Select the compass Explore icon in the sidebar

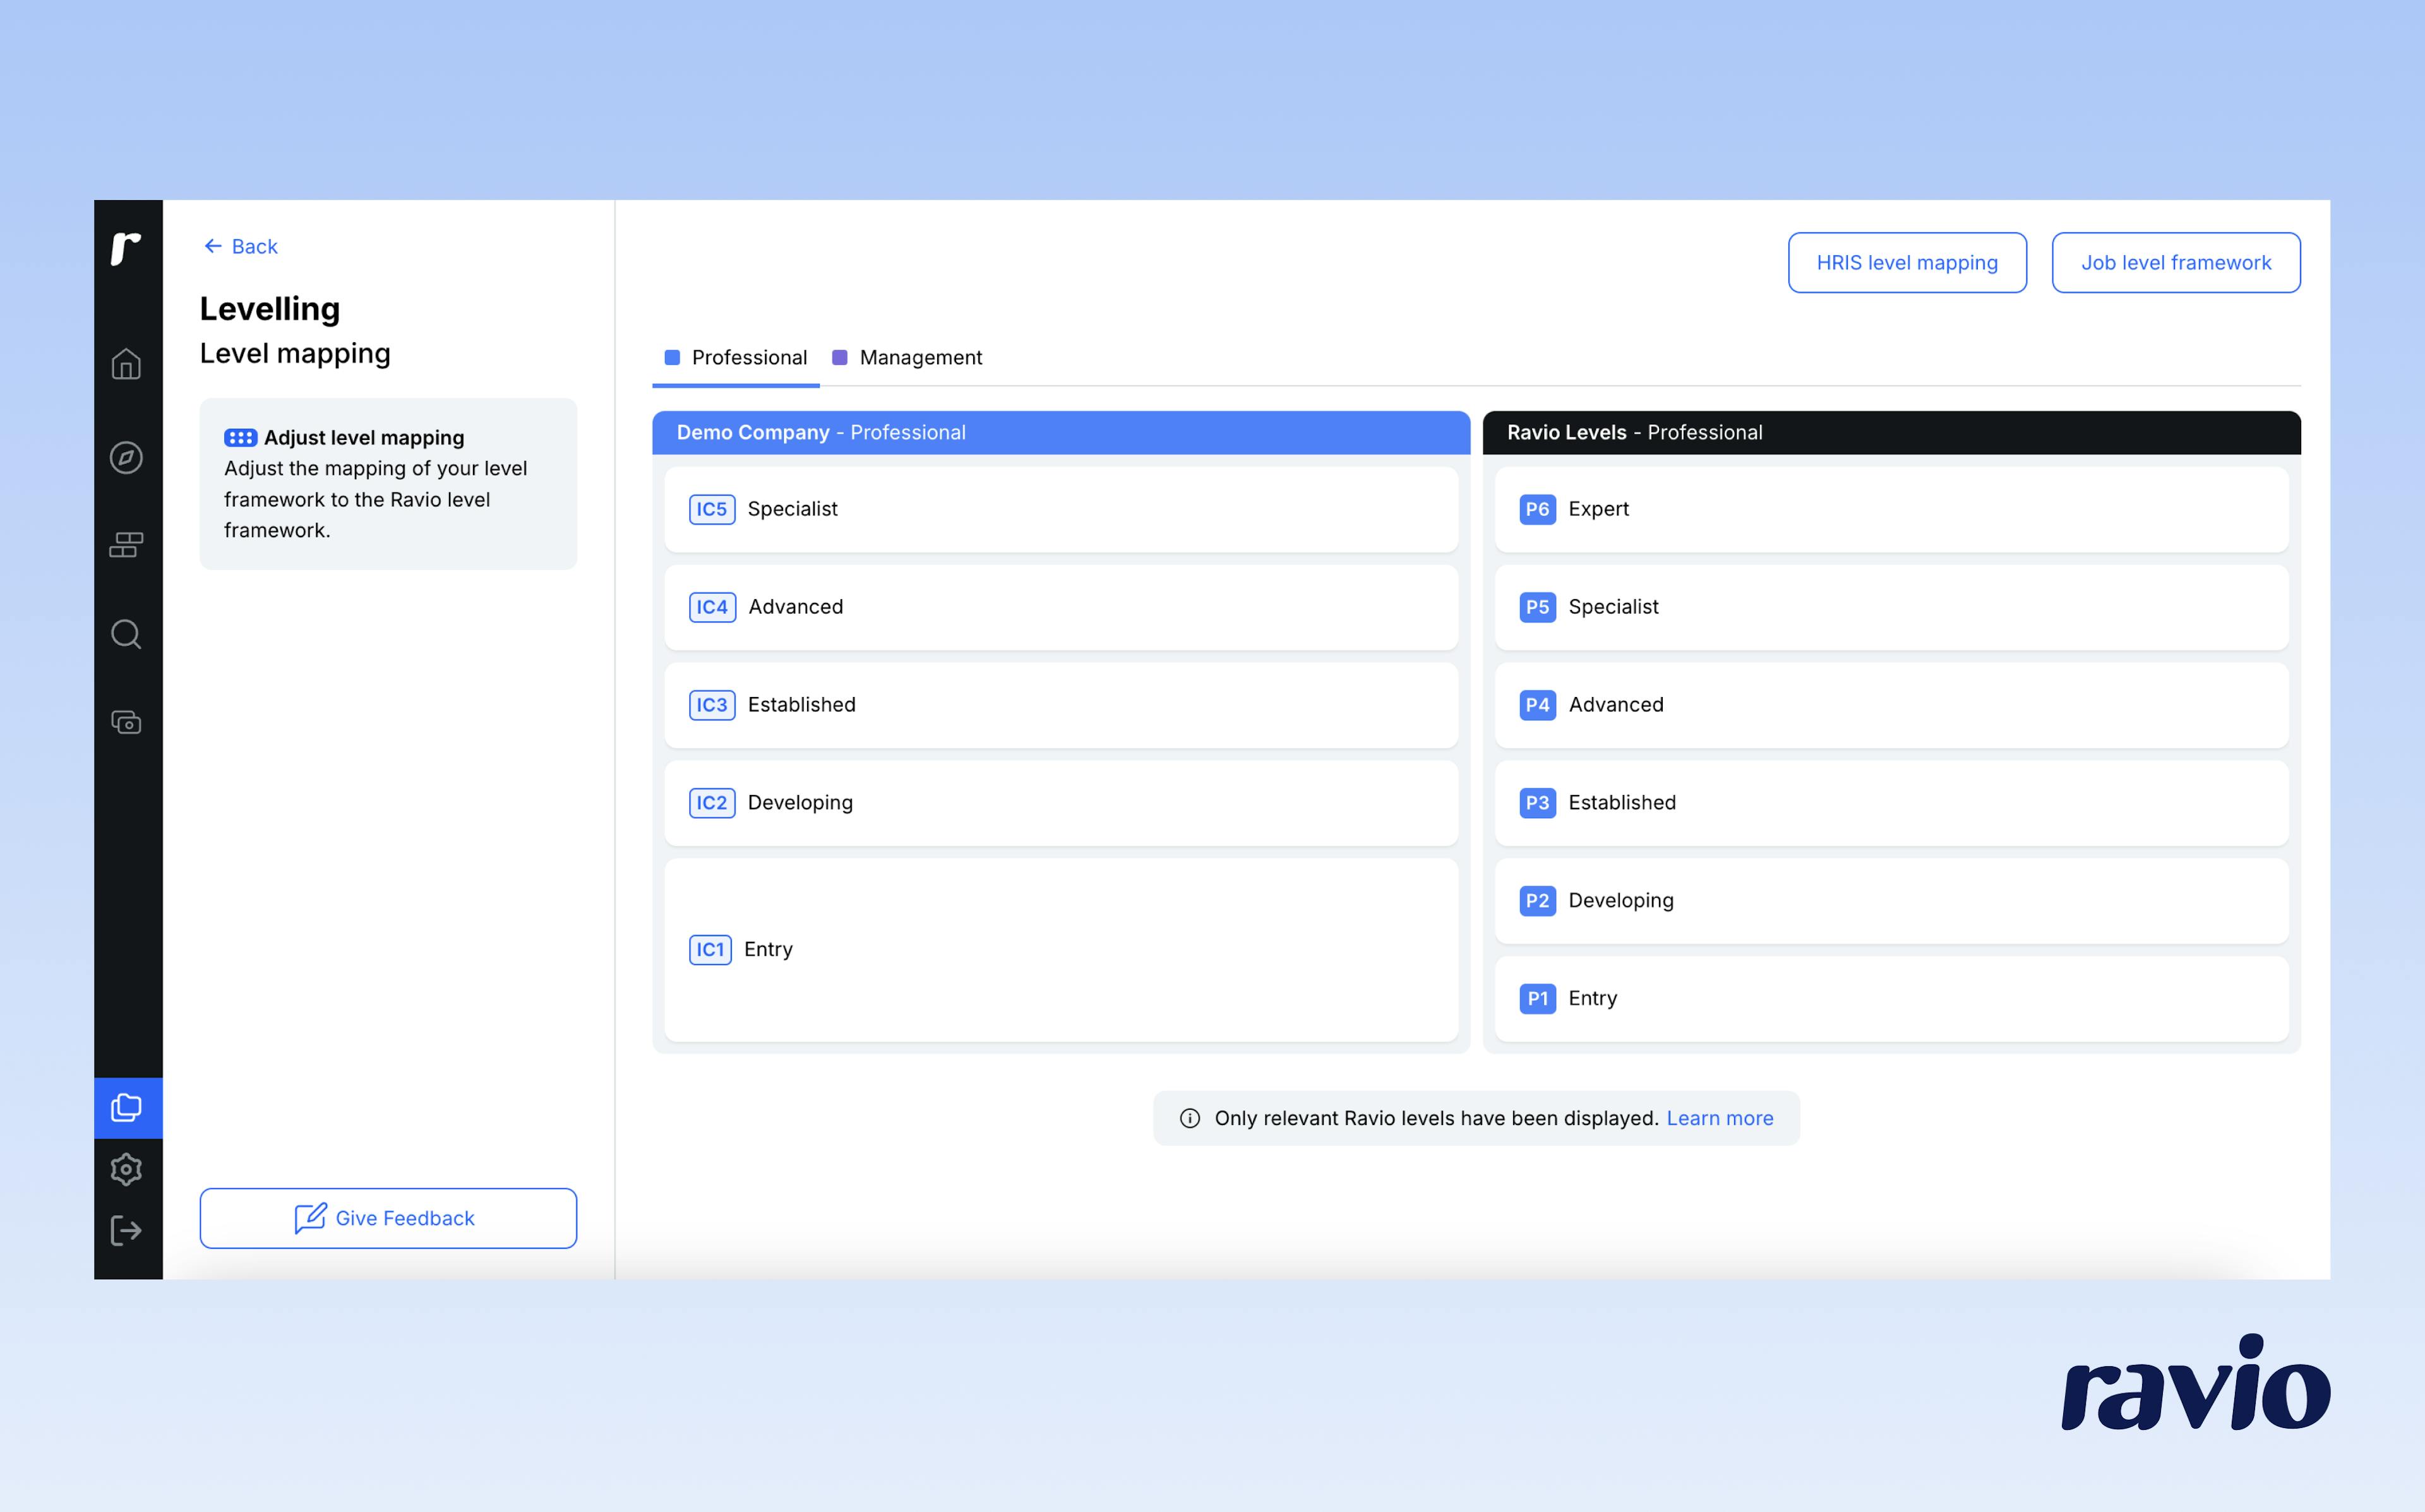[127, 458]
